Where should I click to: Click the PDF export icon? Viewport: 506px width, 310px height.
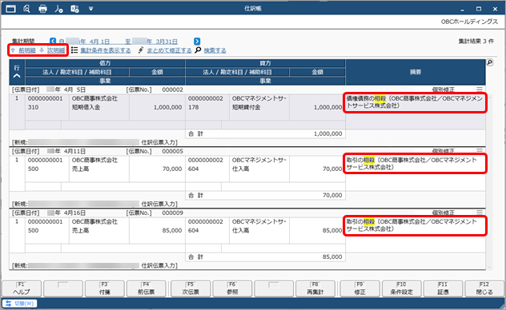pos(58,9)
